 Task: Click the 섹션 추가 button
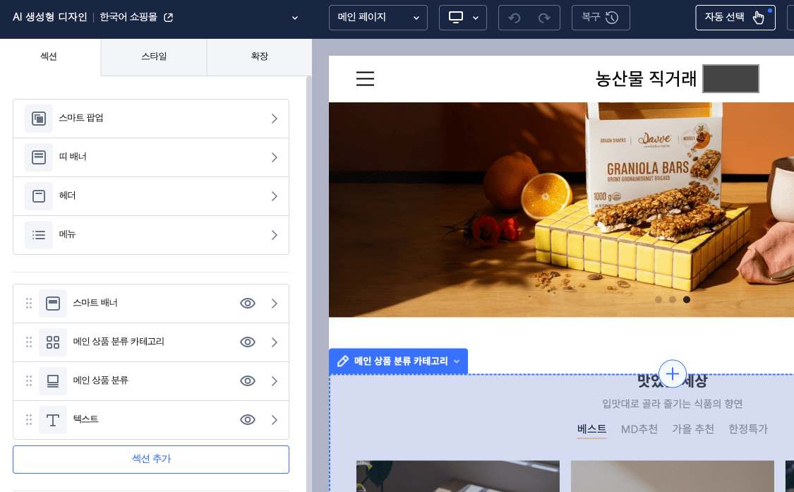(151, 459)
